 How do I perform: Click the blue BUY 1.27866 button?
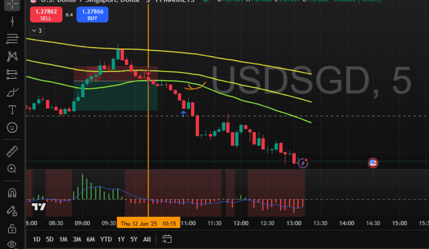(x=93, y=14)
